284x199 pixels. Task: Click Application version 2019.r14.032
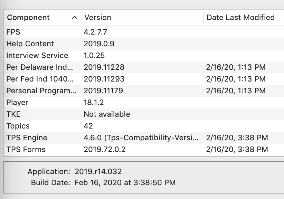tap(98, 172)
